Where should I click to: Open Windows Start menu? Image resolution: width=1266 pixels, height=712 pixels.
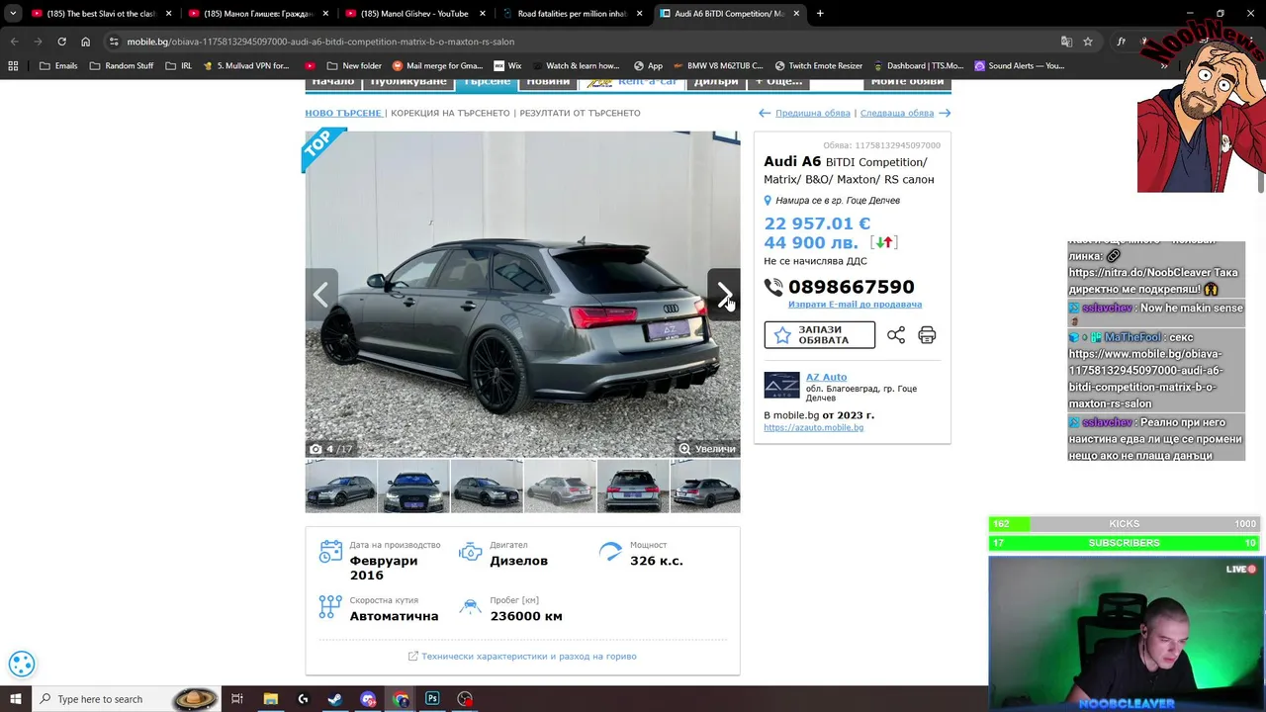pyautogui.click(x=15, y=699)
